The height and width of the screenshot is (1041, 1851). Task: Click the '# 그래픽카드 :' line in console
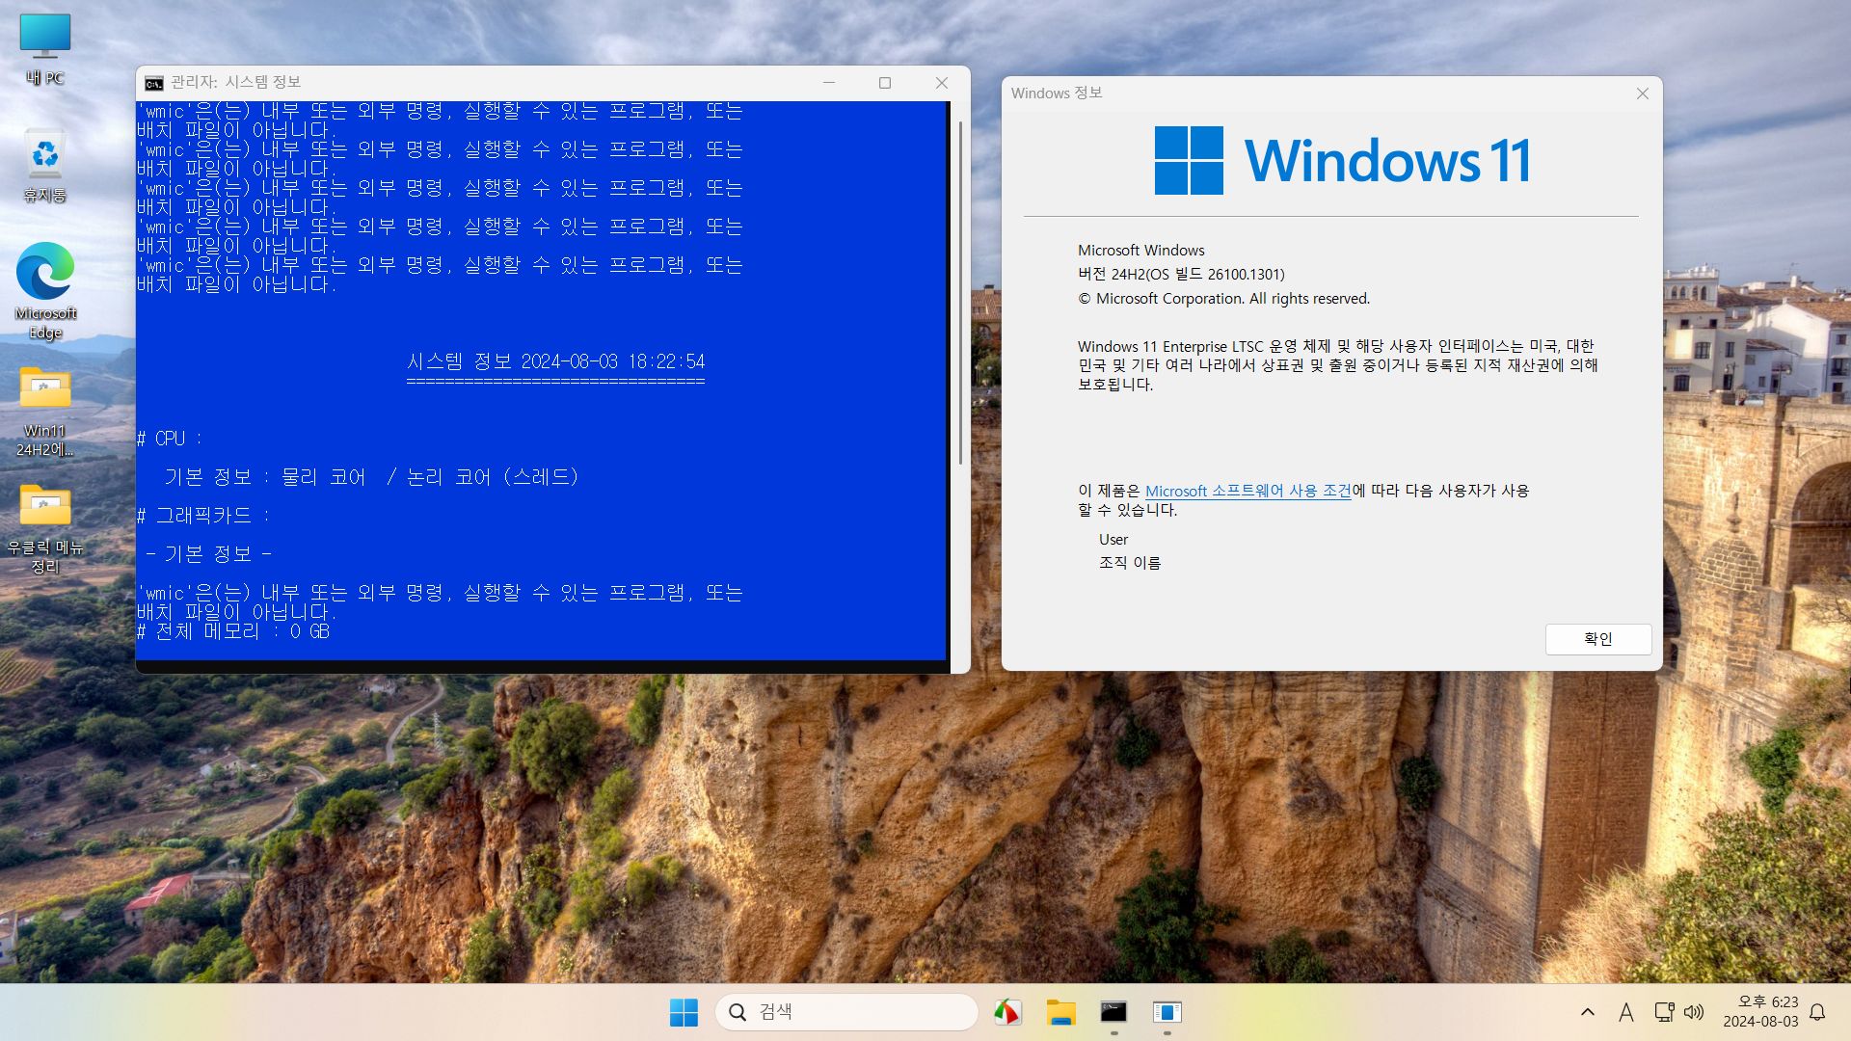pyautogui.click(x=202, y=516)
